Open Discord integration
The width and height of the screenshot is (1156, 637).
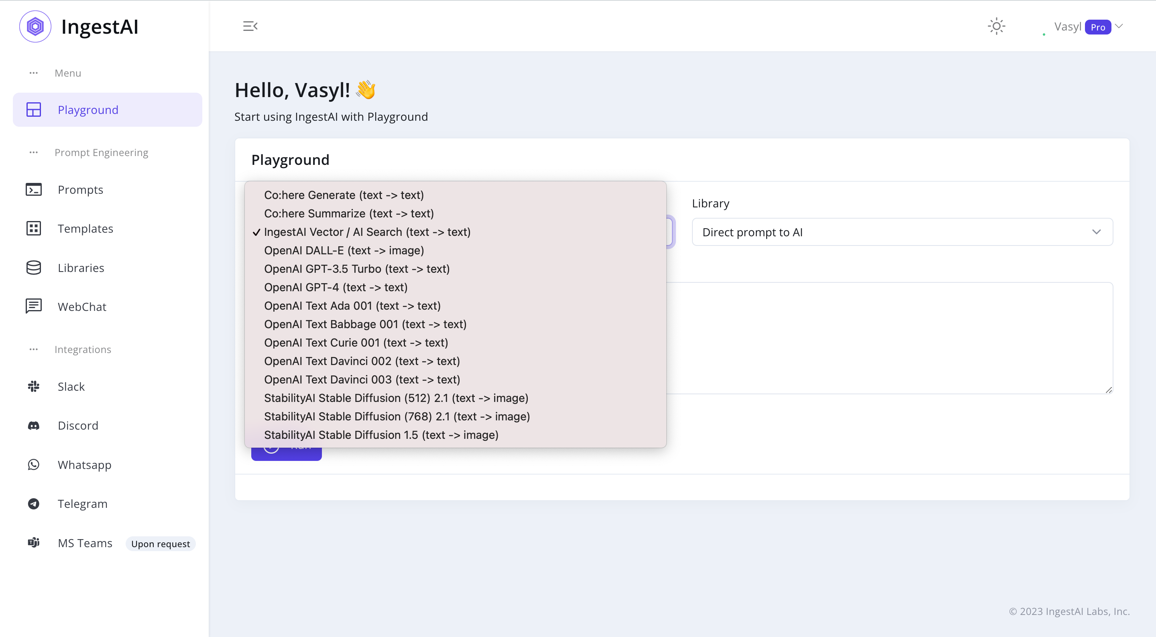tap(77, 425)
